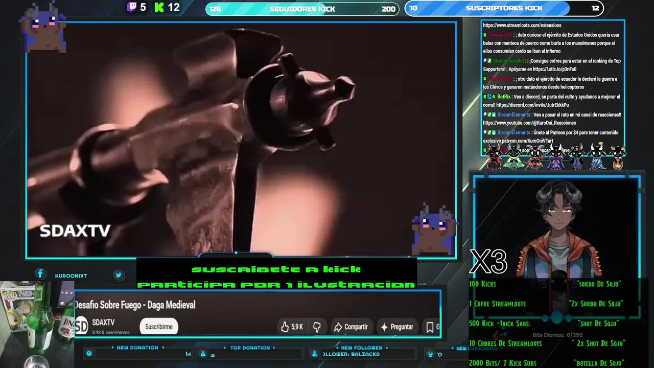Click the New Subscriber crown icon
This screenshot has height=368, width=654.
pyautogui.click(x=431, y=354)
